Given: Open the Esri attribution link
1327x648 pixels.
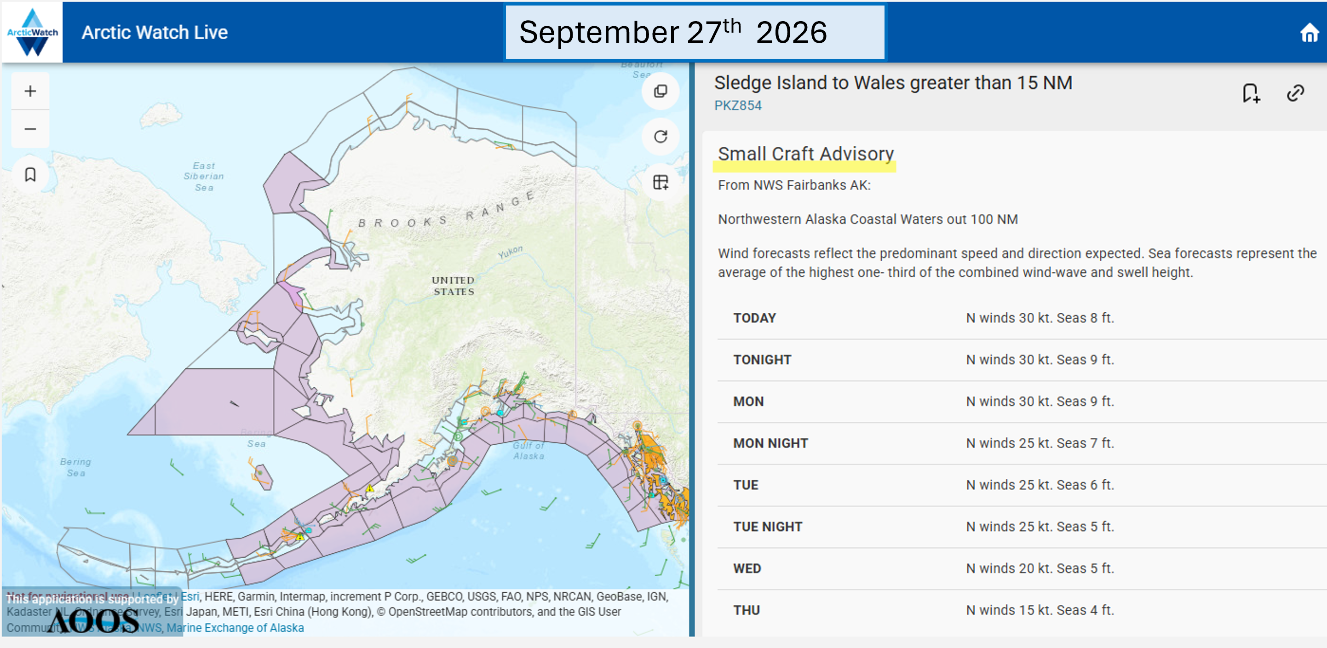Looking at the screenshot, I should [x=190, y=596].
